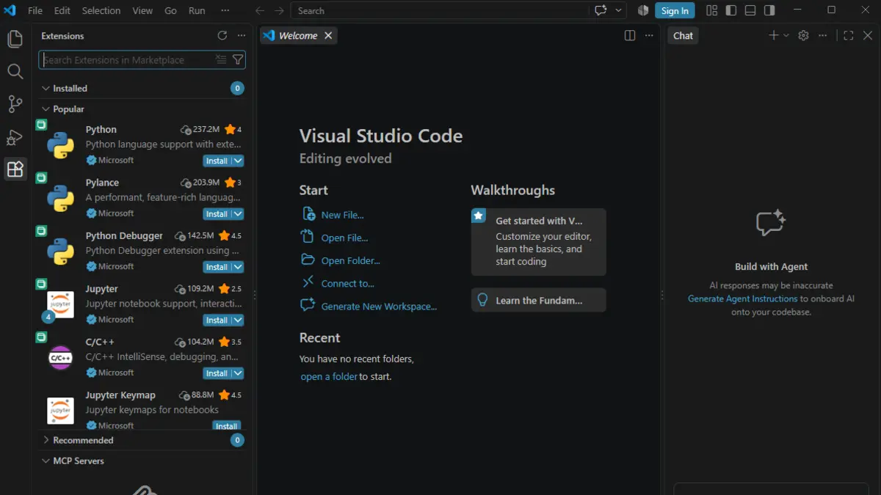Click Generate New Workspace link
The height and width of the screenshot is (495, 881).
pos(379,307)
